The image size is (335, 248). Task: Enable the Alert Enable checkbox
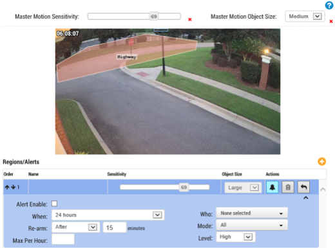click(54, 204)
